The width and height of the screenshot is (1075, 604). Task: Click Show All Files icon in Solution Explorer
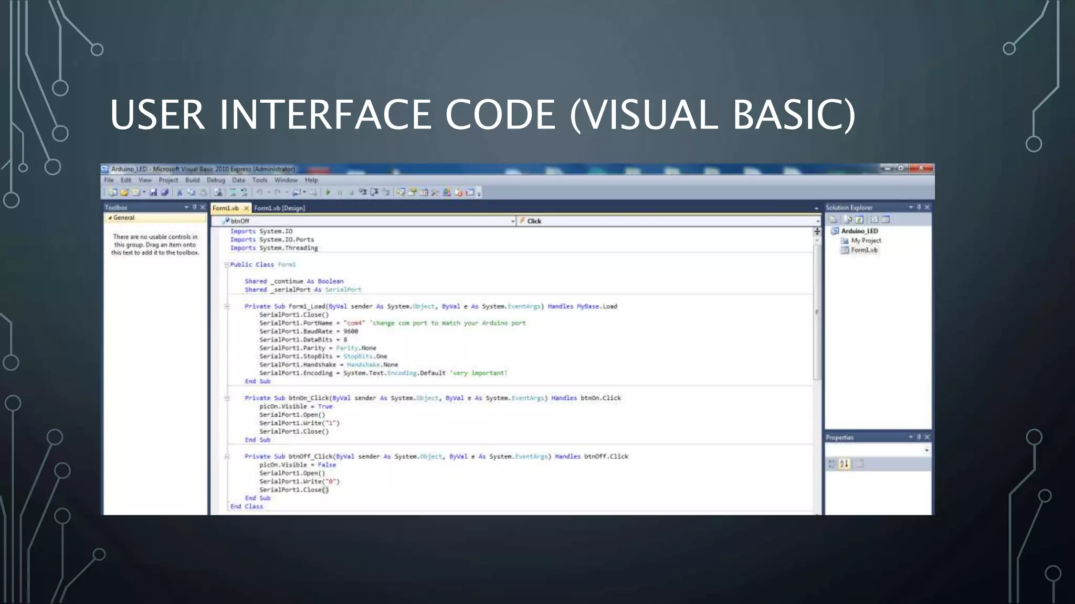[848, 220]
